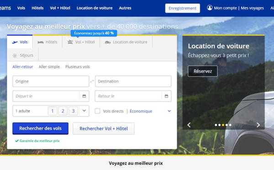
Task: Switch to the Vol + Hôtel search tab
Action: [x=81, y=42]
